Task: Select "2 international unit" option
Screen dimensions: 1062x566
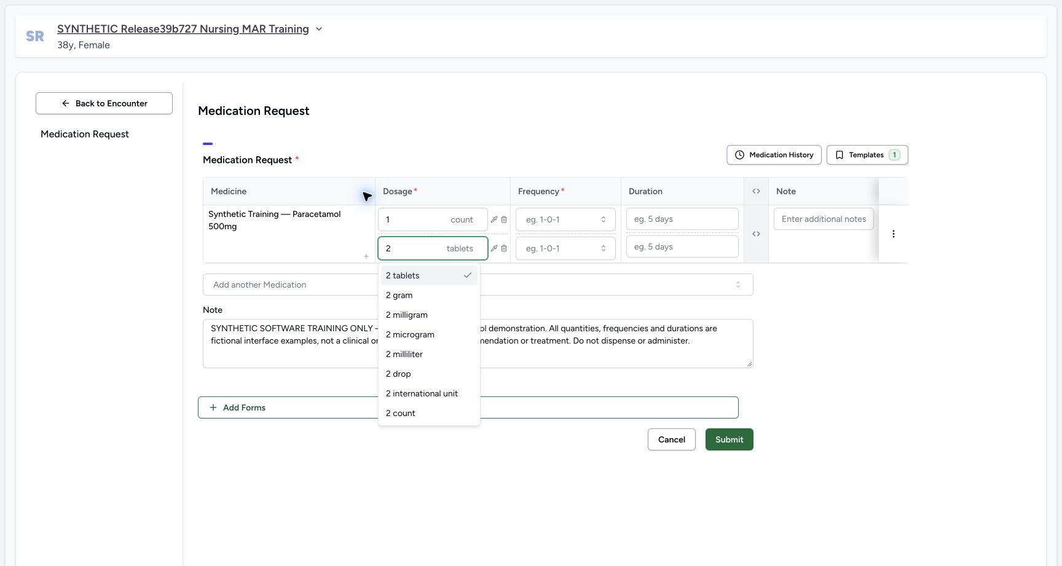Action: point(429,393)
